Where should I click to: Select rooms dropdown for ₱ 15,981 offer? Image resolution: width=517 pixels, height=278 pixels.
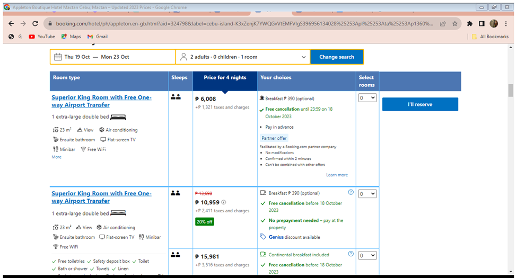367,255
